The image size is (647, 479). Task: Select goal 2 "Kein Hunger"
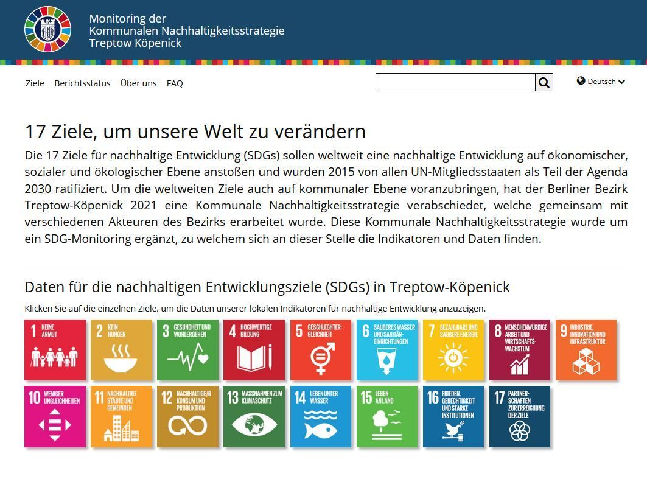pos(121,350)
